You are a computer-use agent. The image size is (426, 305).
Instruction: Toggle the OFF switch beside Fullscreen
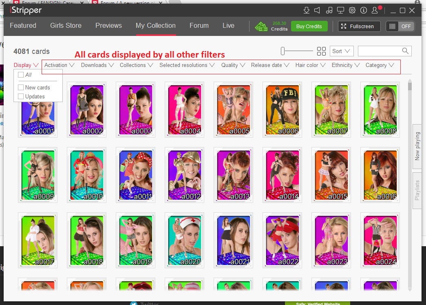[400, 27]
